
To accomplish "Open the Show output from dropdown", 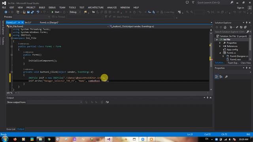I will click(55, 102).
